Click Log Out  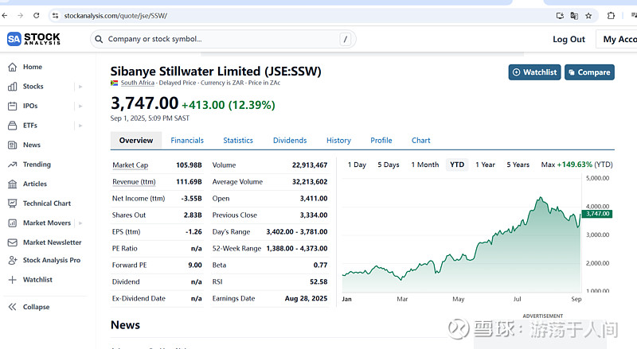pos(569,40)
